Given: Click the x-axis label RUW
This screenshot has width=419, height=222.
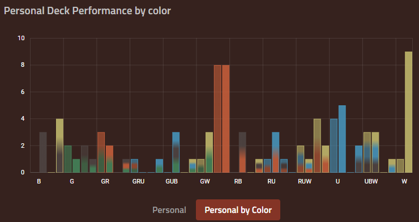Looking at the screenshot, I should (x=305, y=181).
